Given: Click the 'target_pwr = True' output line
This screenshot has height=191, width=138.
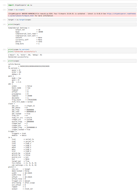Looking at the screenshot, I should pyautogui.click(x=21, y=161).
